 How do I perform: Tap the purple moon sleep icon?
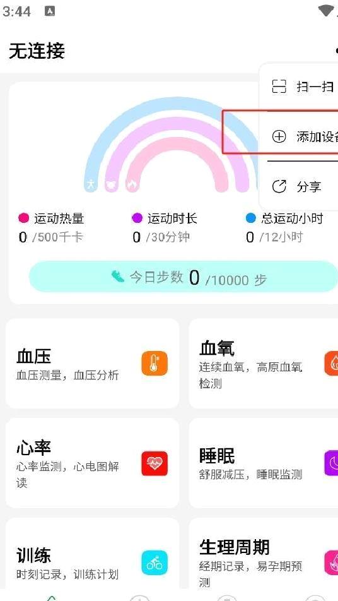[332, 463]
